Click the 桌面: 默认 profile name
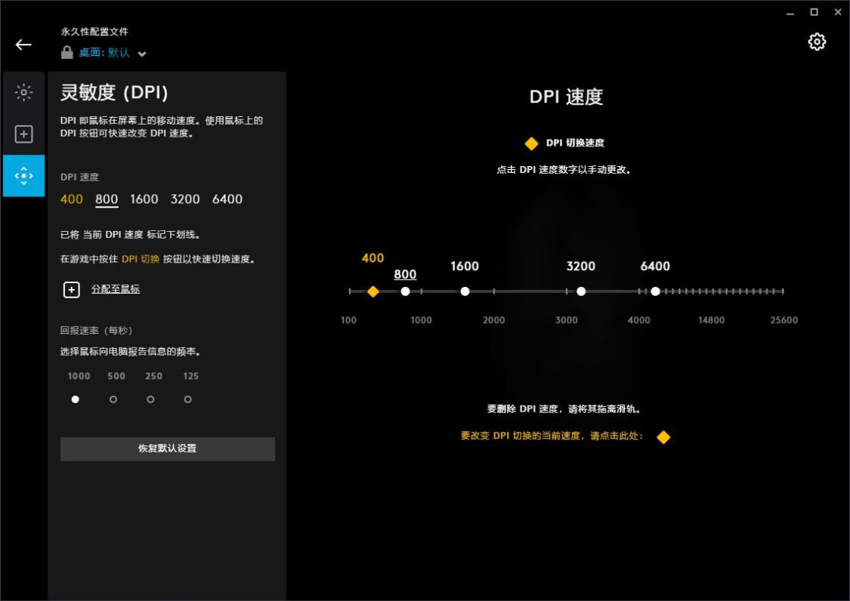This screenshot has width=850, height=601. click(x=104, y=53)
